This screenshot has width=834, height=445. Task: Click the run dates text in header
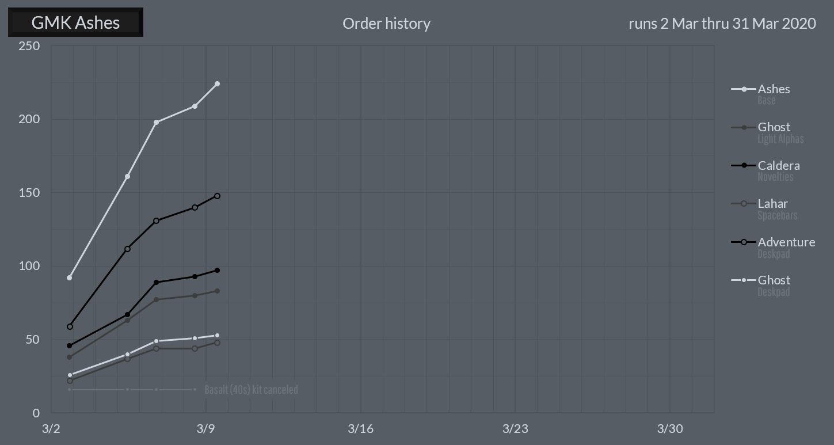pyautogui.click(x=722, y=24)
